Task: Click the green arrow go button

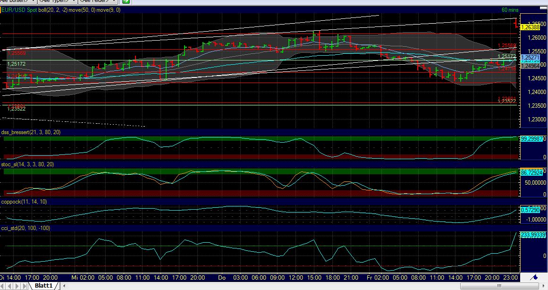Action: [x=126, y=1]
